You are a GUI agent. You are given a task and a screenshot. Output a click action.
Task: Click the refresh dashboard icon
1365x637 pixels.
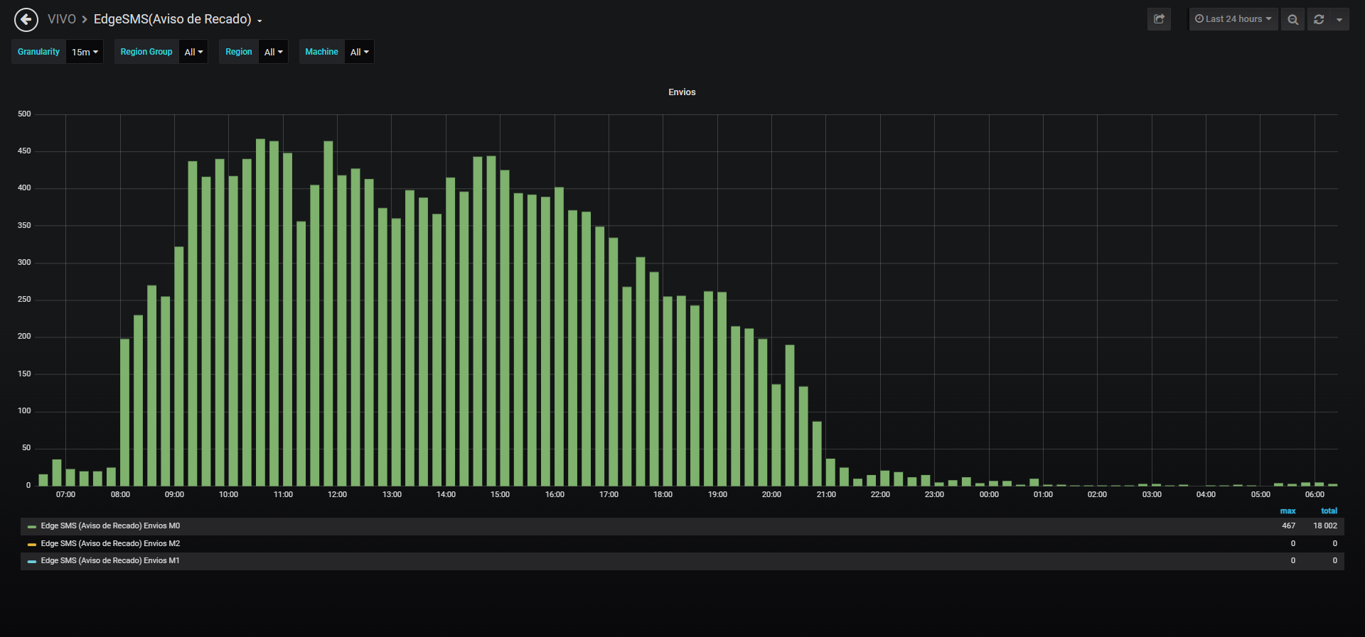click(x=1319, y=19)
